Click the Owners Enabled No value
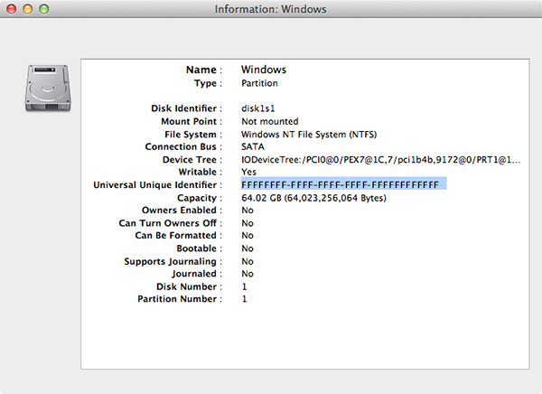Screen dimensions: 542x394 pyautogui.click(x=248, y=211)
